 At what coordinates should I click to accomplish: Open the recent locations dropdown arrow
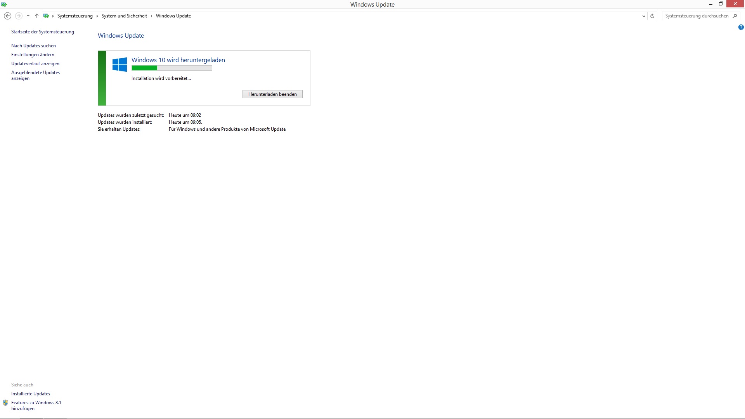pos(28,16)
